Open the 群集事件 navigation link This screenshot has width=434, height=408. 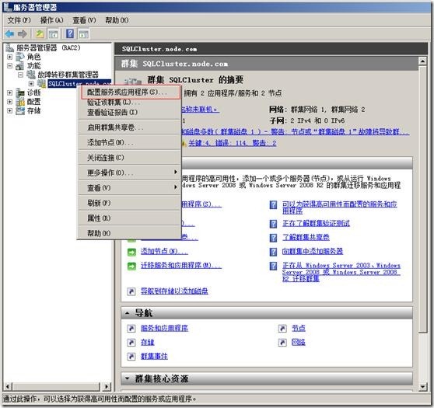[x=154, y=357]
